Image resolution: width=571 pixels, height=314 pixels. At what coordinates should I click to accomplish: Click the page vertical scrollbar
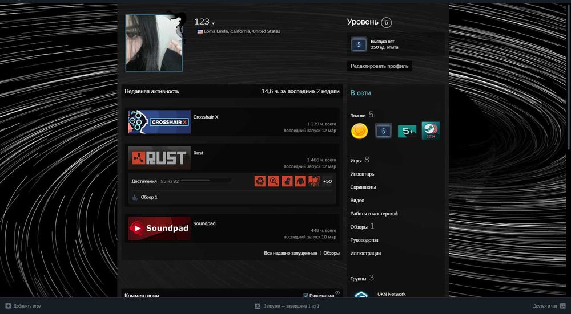point(569,77)
